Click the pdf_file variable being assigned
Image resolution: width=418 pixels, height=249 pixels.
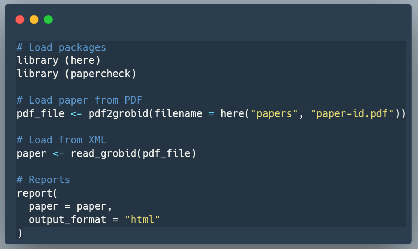pos(41,114)
